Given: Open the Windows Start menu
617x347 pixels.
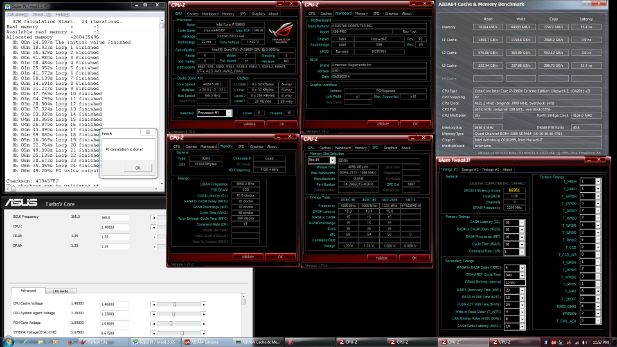Looking at the screenshot, I should 8,342.
